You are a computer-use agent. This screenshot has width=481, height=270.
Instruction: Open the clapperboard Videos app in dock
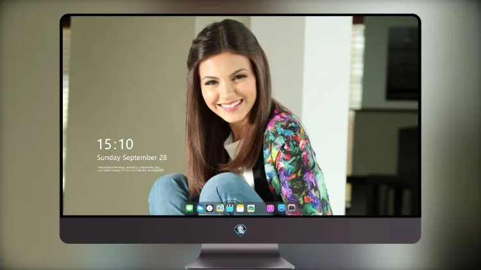point(230,209)
